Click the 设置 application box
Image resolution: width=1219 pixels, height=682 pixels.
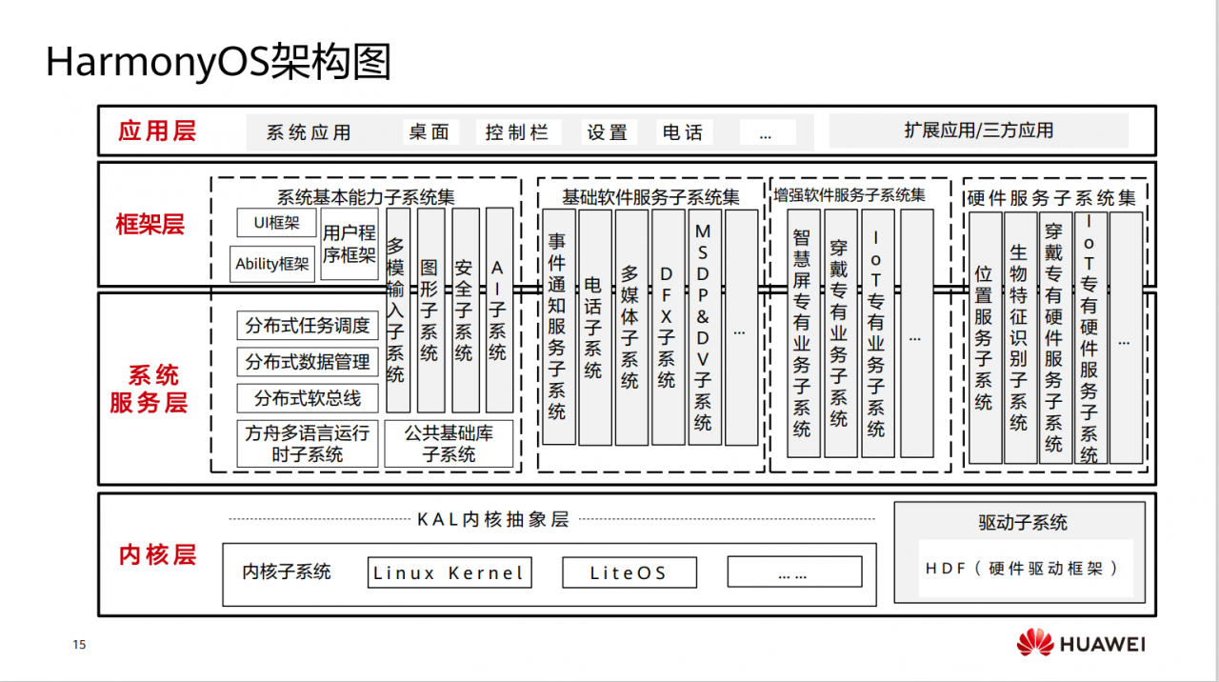(608, 132)
